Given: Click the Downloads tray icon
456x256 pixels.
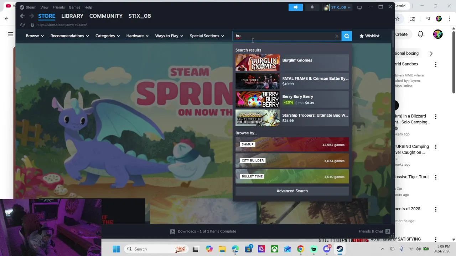Looking at the screenshot, I should [x=173, y=231].
